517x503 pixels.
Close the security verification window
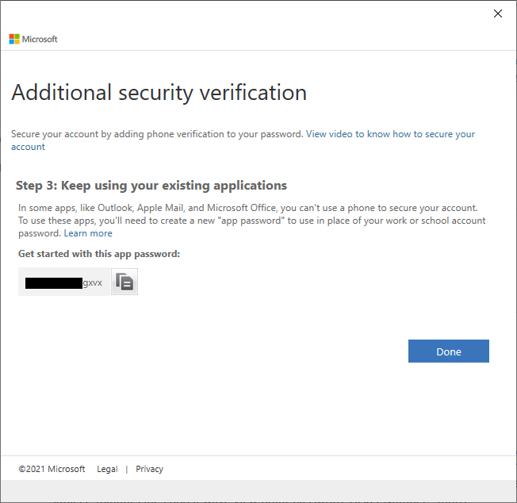click(498, 13)
